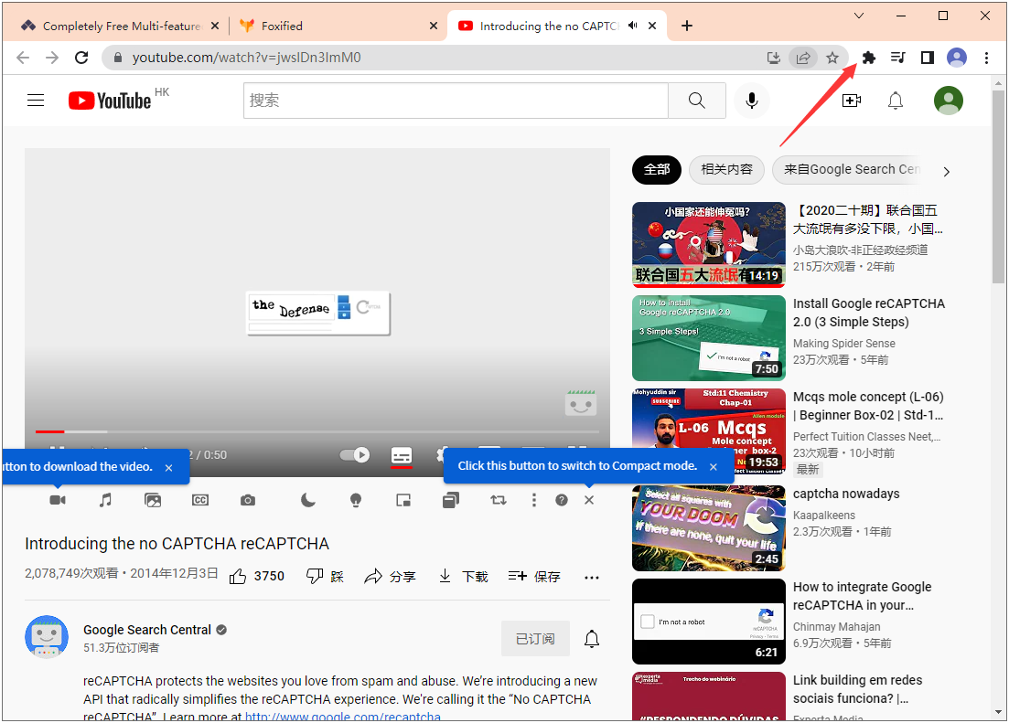
Task: Open the help question mark icon
Action: pyautogui.click(x=562, y=500)
